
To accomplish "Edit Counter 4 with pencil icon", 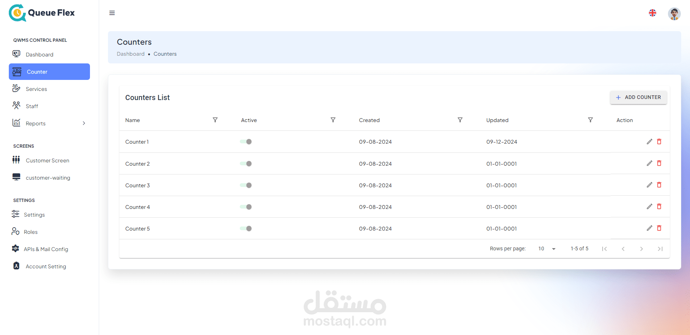I will pyautogui.click(x=649, y=206).
